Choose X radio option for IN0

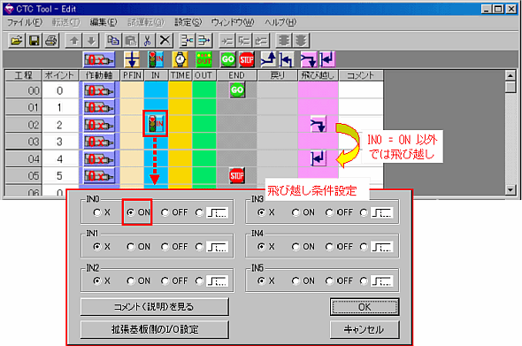[x=102, y=212]
